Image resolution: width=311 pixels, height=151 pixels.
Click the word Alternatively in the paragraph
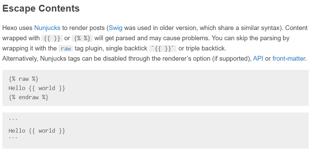20,59
